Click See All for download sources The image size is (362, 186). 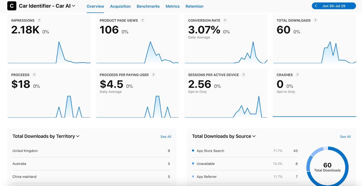[345, 137]
